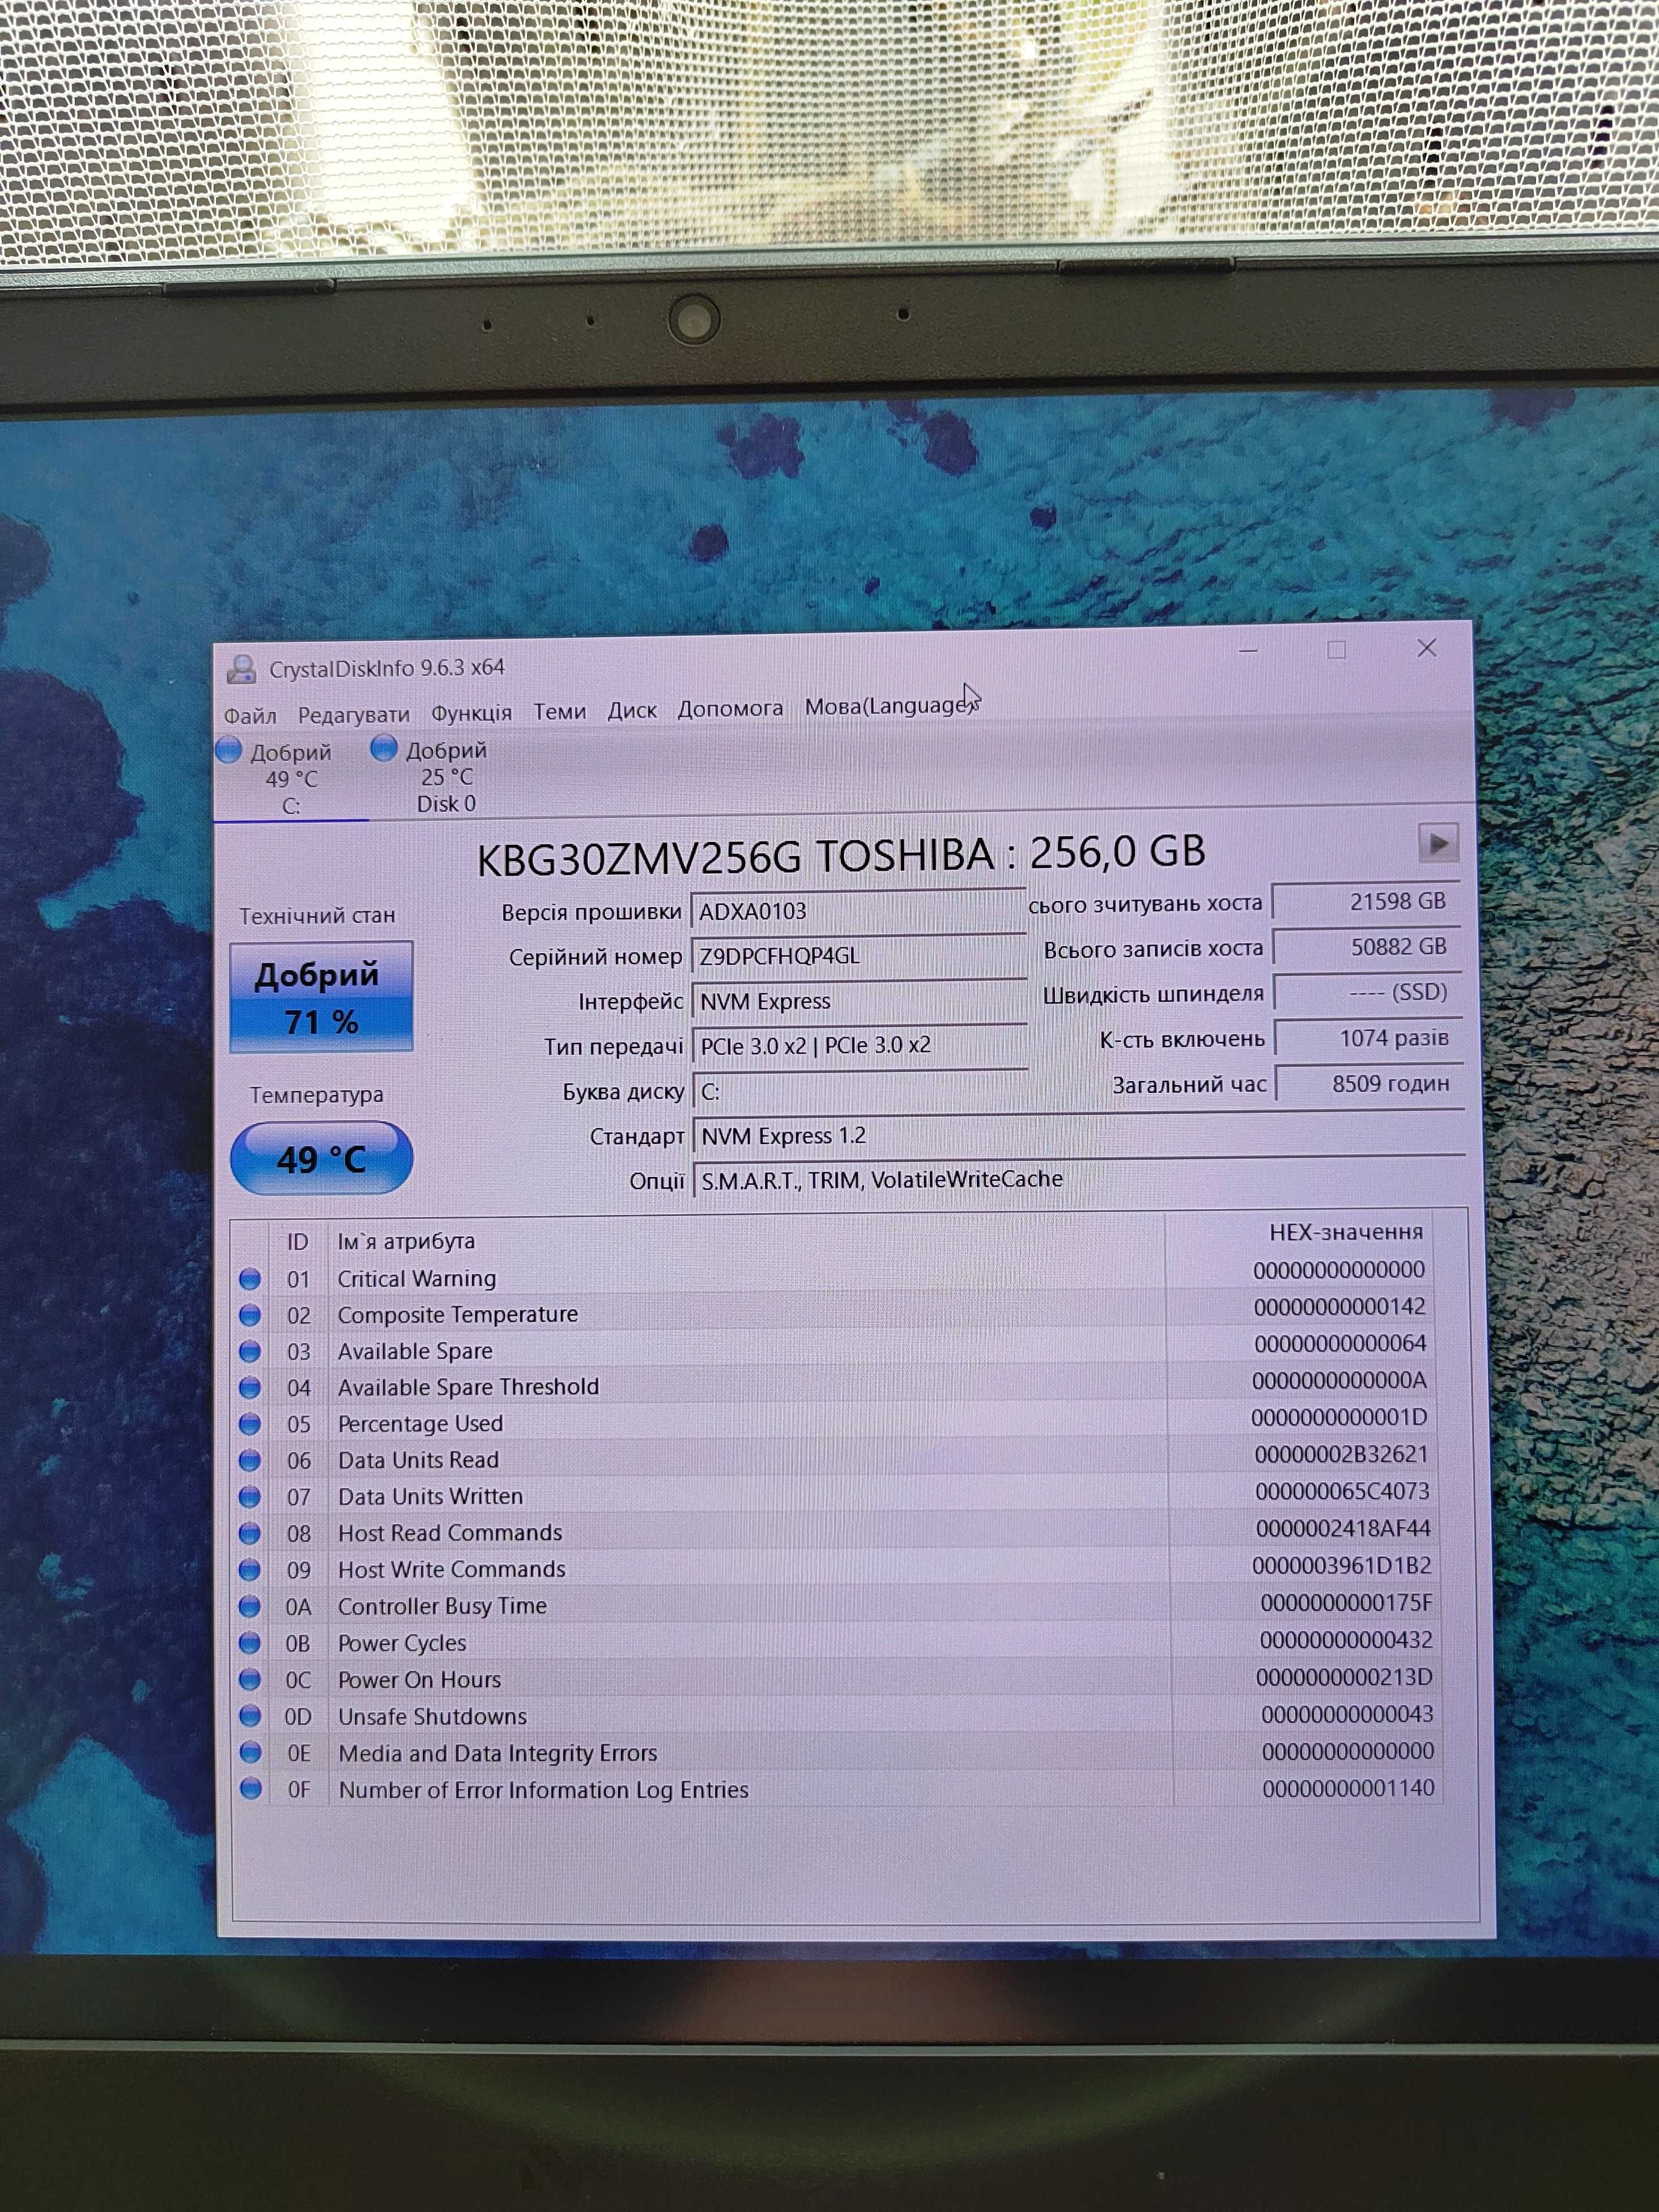Click the host writes value 50882 GB
This screenshot has height=2212, width=1659.
tap(1366, 947)
